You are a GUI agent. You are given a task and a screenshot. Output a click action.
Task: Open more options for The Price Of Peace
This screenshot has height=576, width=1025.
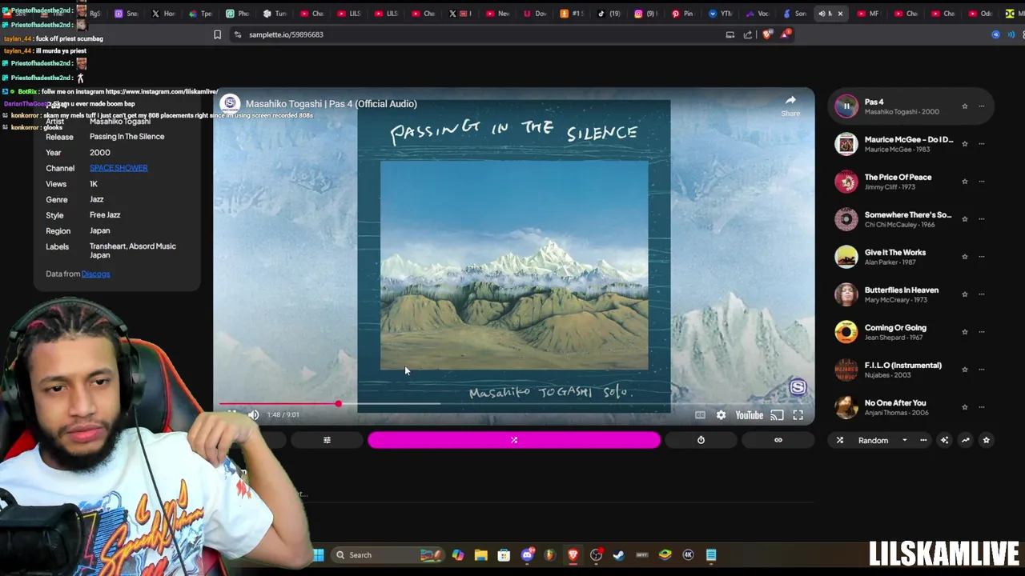pyautogui.click(x=981, y=182)
